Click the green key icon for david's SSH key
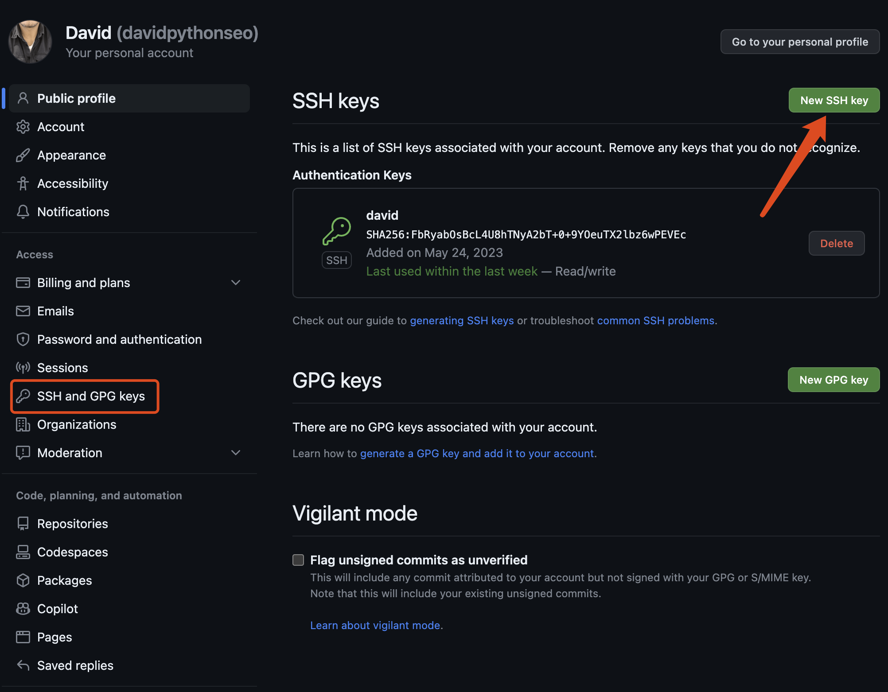Viewport: 888px width, 692px height. (337, 231)
